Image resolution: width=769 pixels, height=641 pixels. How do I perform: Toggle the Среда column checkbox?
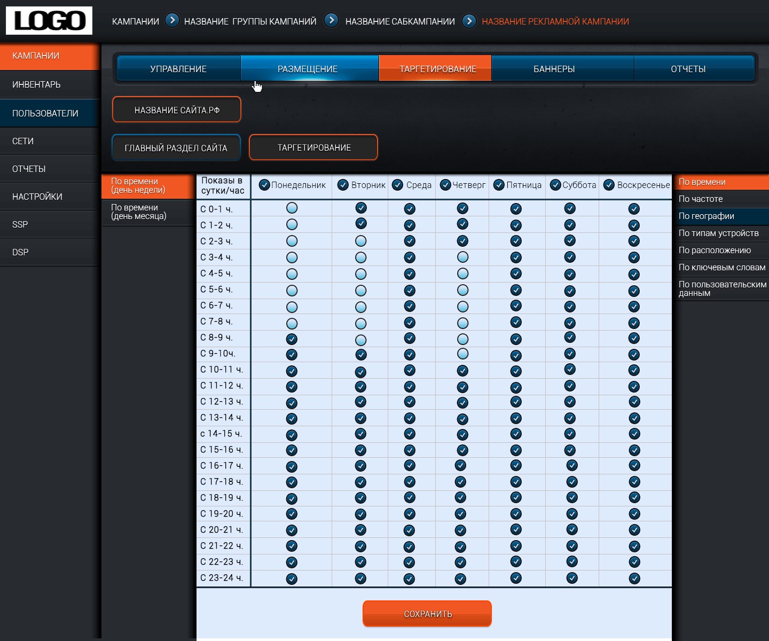[x=397, y=185]
